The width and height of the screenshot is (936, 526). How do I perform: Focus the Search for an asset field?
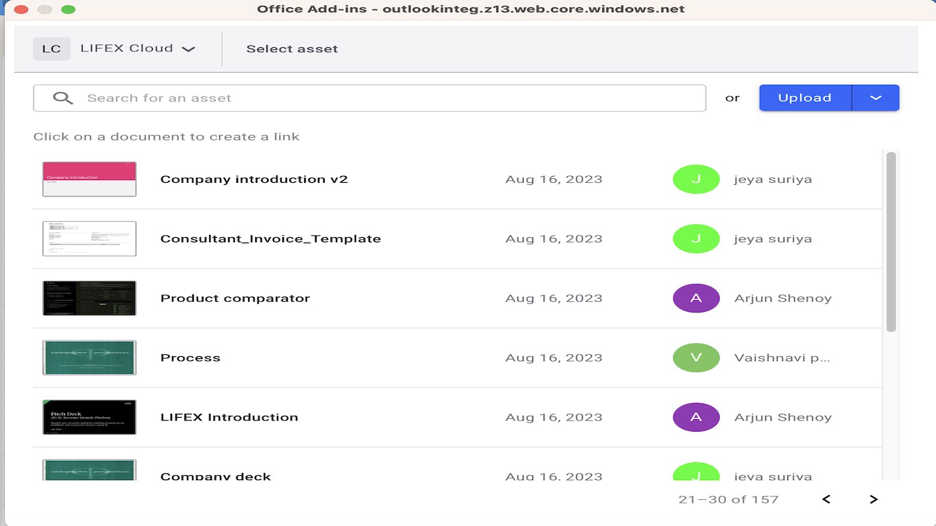click(391, 98)
